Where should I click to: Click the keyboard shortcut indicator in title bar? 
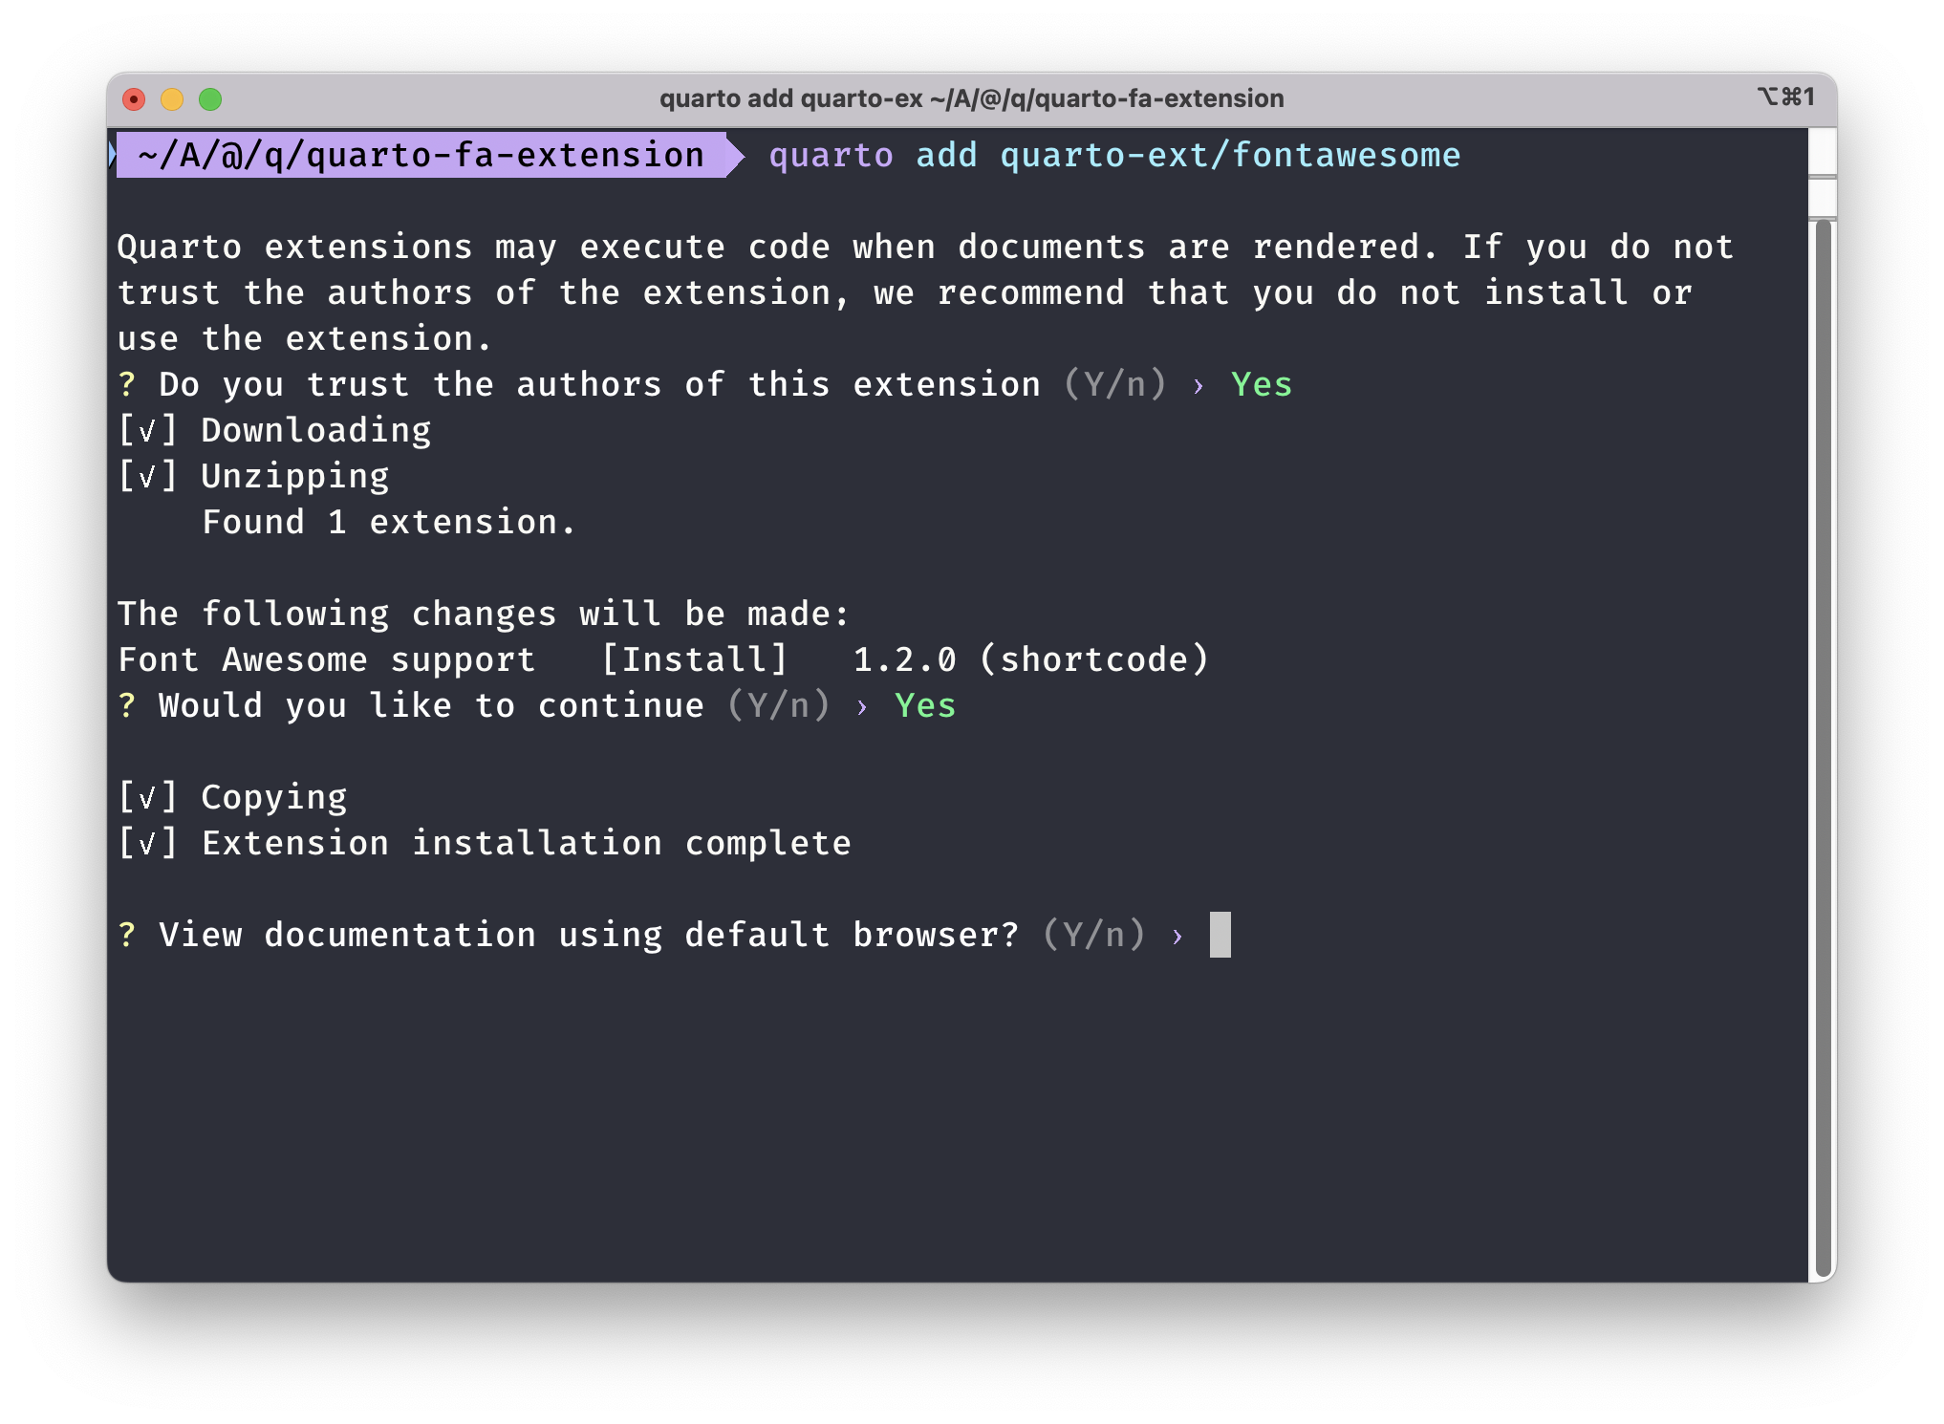coord(1784,97)
